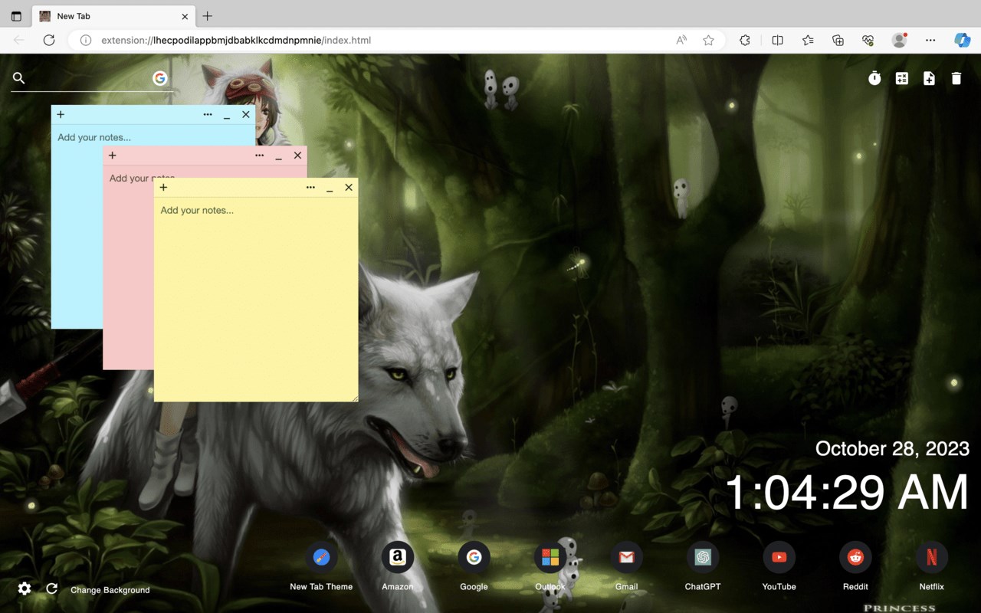This screenshot has height=613, width=981.
Task: Focus the yellow note's text area
Action: pyautogui.click(x=256, y=299)
